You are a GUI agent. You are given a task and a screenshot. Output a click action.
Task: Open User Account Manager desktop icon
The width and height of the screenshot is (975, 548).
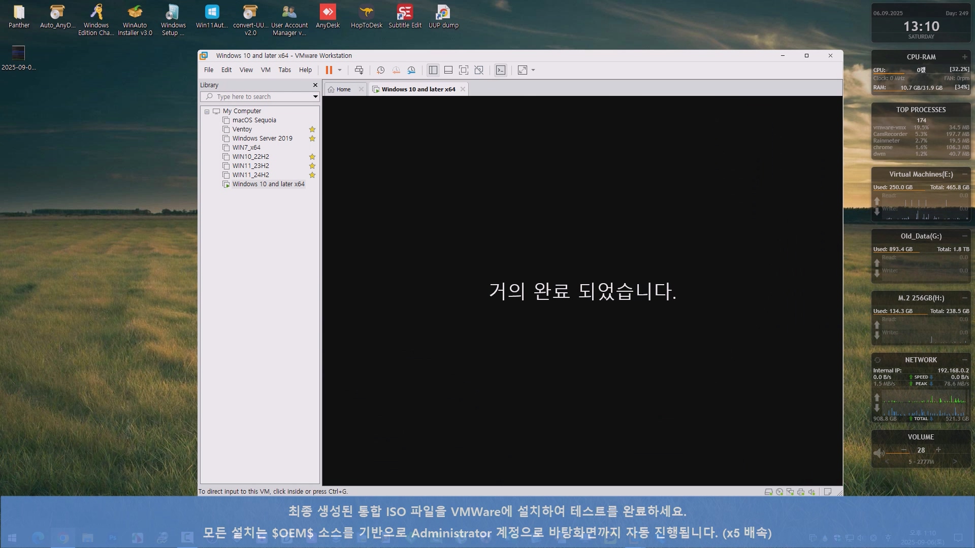coord(289,20)
